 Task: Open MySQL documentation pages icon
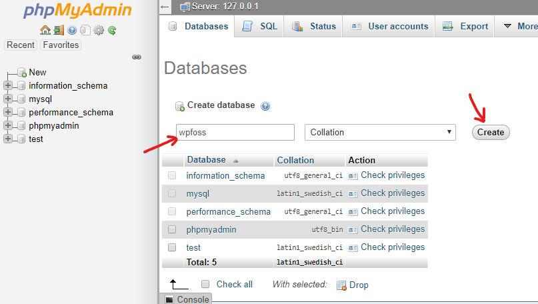coord(85,30)
